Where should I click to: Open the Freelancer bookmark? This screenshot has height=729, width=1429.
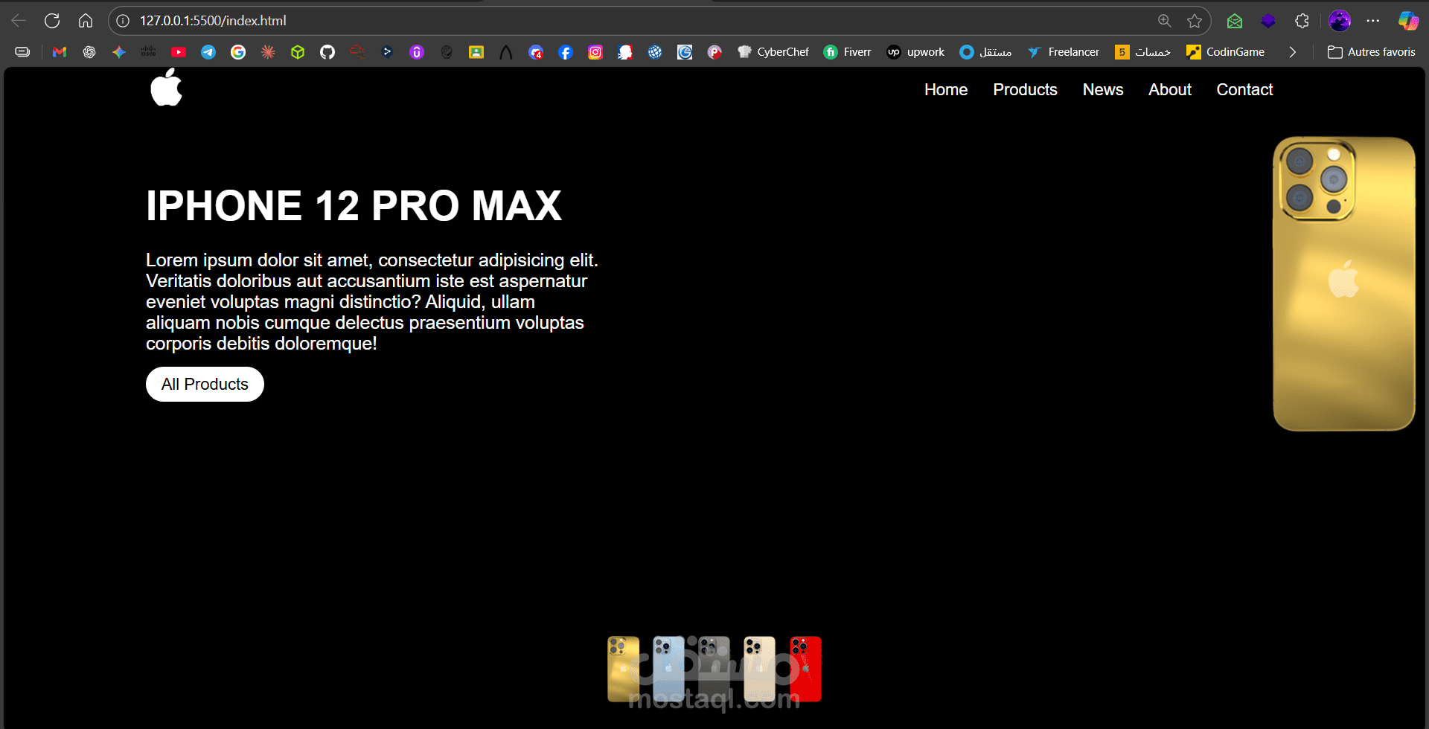[x=1063, y=52]
